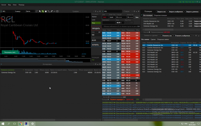The height and width of the screenshot is (126, 201).
Task: Switch to Все позиции tab
Action: [x=148, y=15]
